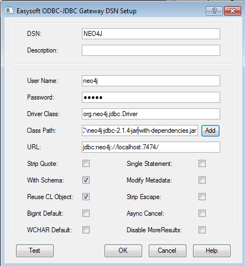Click the "User Name:" label
Image resolution: width=245 pixels, height=266 pixels.
point(43,81)
